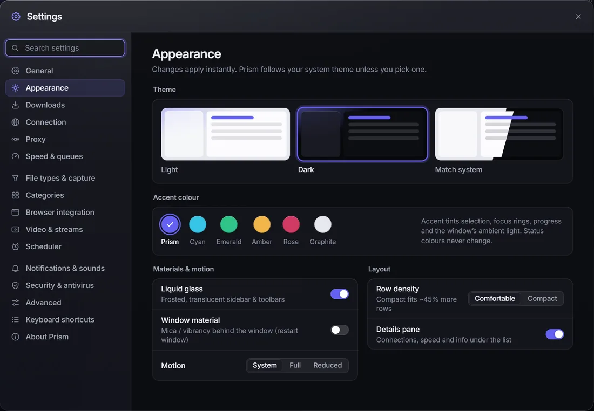Close the Settings window
Image resolution: width=594 pixels, height=411 pixels.
pos(578,17)
